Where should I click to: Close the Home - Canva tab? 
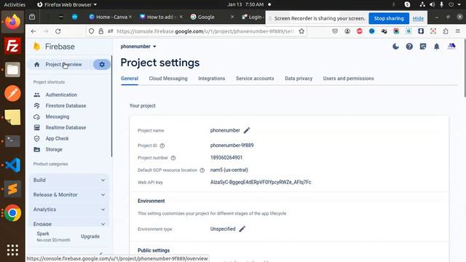click(130, 17)
